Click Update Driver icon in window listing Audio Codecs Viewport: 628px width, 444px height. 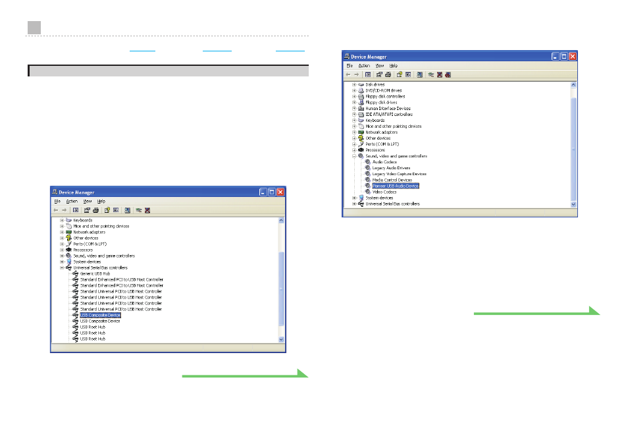[431, 74]
